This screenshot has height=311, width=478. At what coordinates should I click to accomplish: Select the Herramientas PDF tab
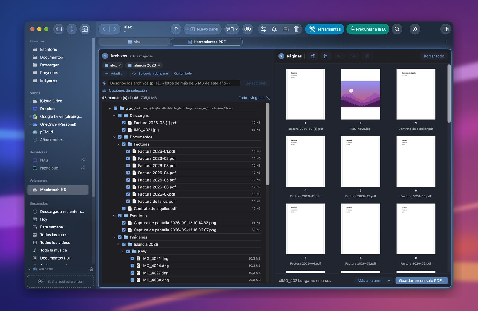click(207, 42)
